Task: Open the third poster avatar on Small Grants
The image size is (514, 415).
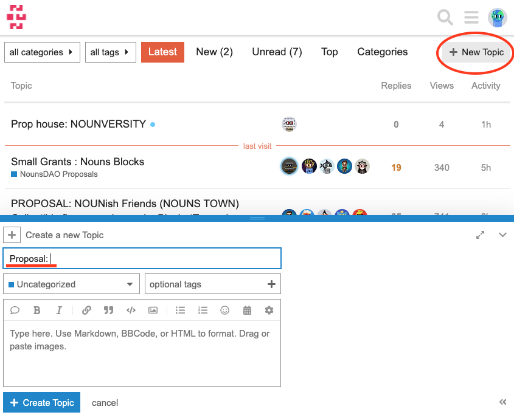Action: pos(327,166)
